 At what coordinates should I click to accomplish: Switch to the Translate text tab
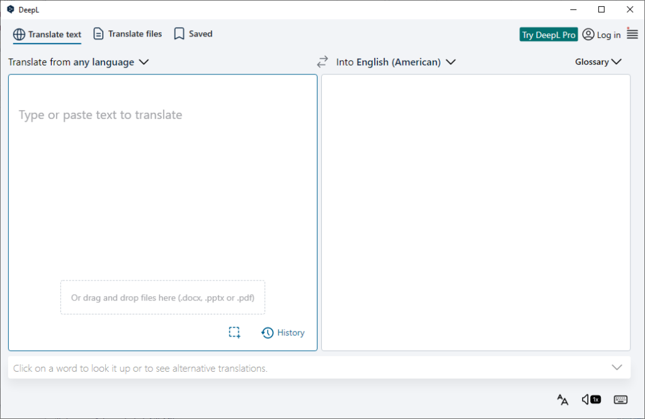tap(47, 34)
